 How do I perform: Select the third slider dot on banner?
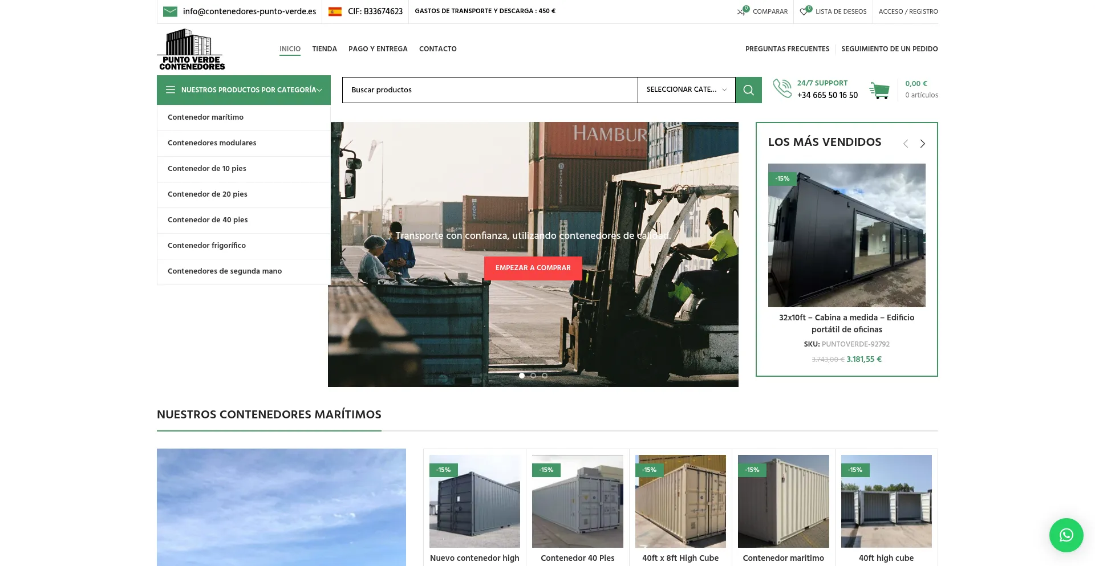coord(545,376)
